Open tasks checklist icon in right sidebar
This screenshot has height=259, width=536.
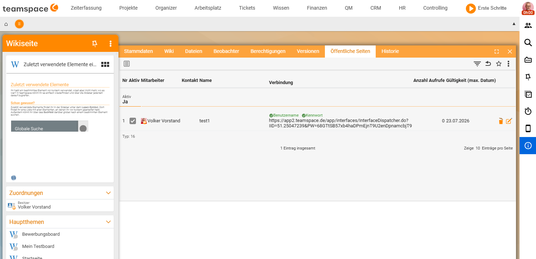(528, 94)
